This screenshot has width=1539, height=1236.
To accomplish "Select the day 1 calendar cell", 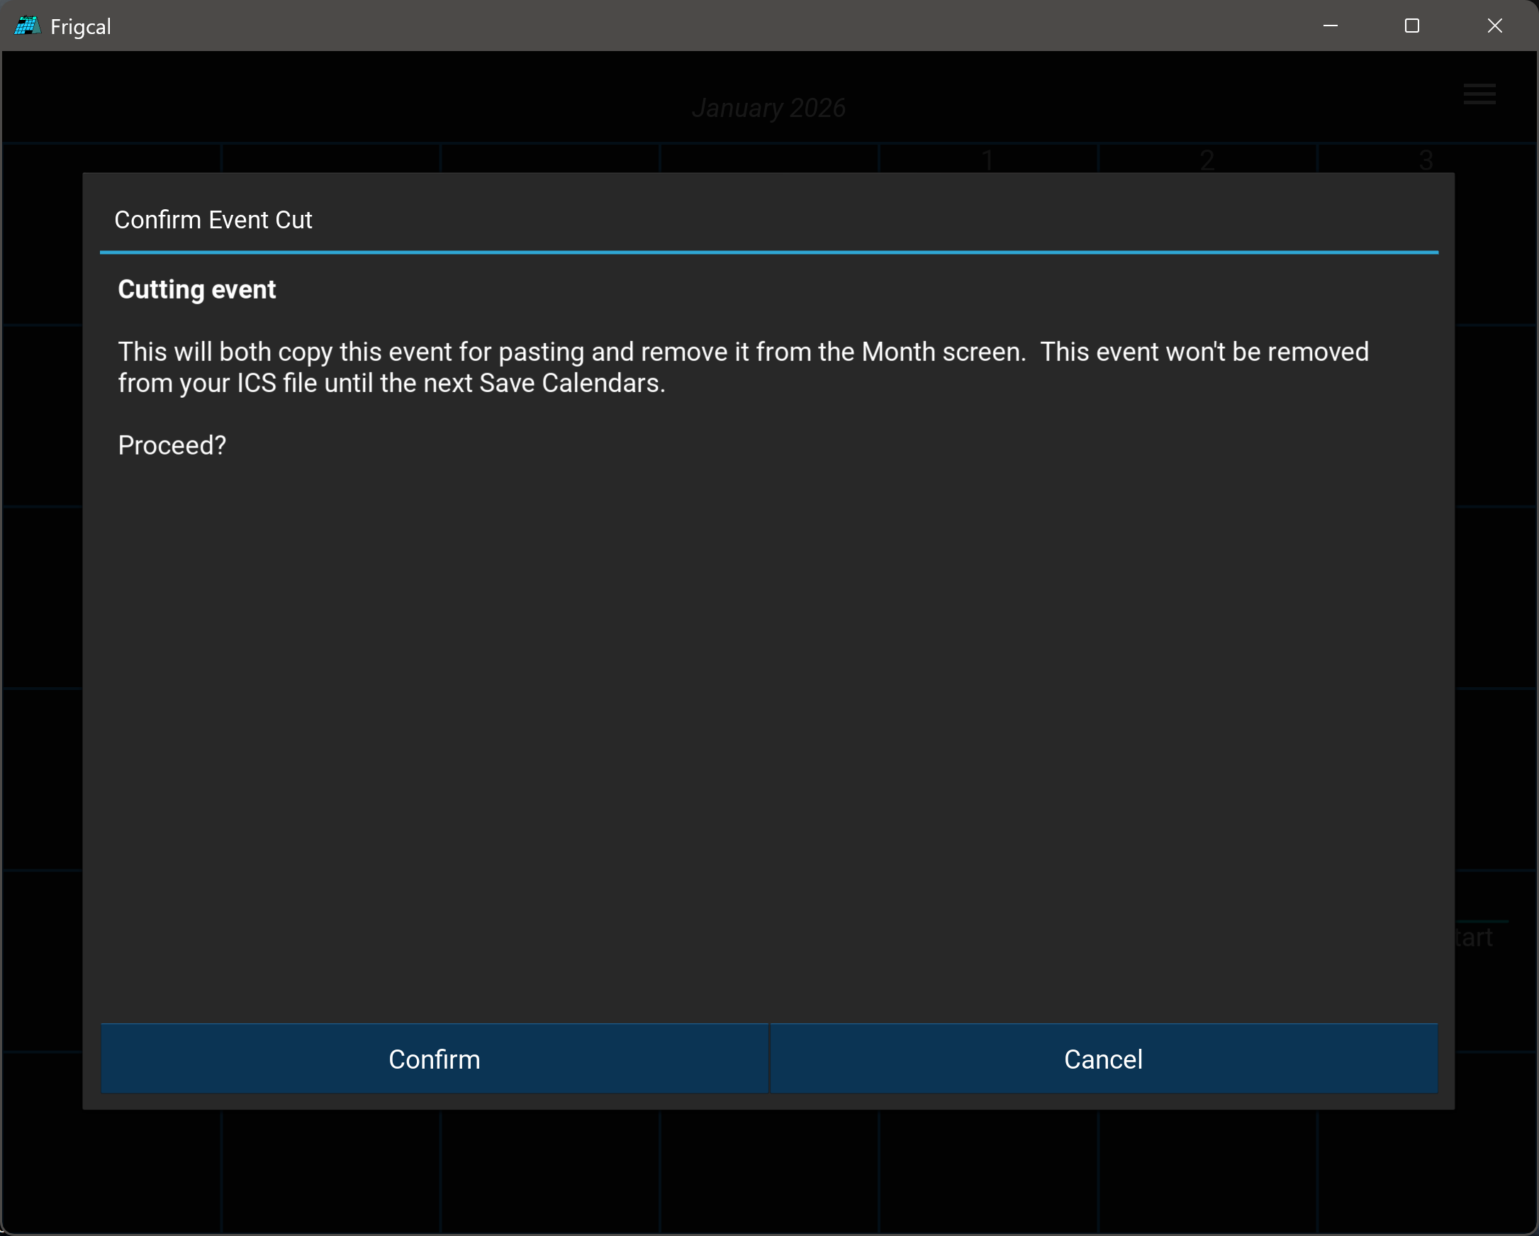I will (988, 160).
